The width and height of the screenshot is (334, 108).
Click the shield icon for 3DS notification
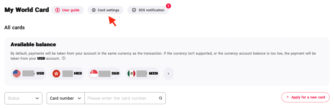(x=134, y=10)
